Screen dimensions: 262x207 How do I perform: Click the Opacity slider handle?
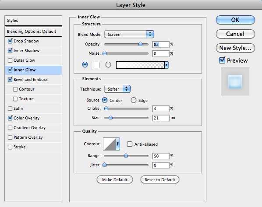point(140,44)
